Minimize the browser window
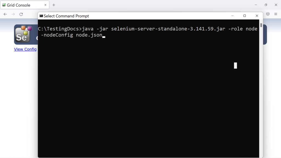281x158 pixels. point(256,5)
